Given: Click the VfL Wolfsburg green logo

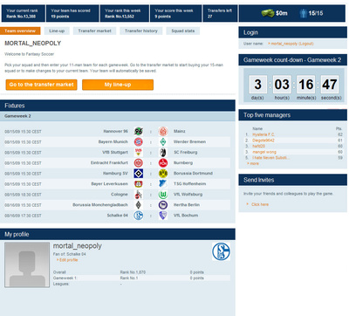Looking at the screenshot, I should 163,195.
